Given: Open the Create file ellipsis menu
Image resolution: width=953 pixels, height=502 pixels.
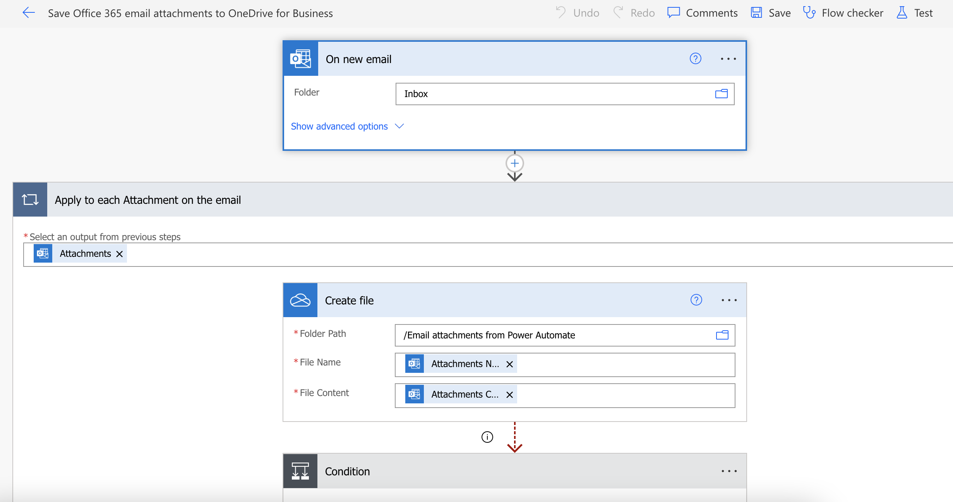Looking at the screenshot, I should (729, 300).
